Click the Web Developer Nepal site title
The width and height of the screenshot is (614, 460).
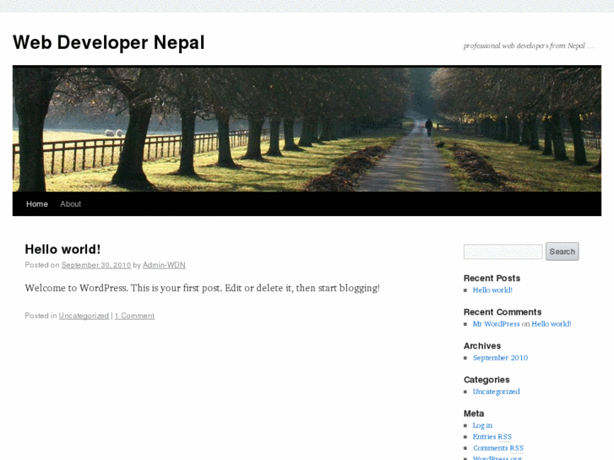[108, 42]
